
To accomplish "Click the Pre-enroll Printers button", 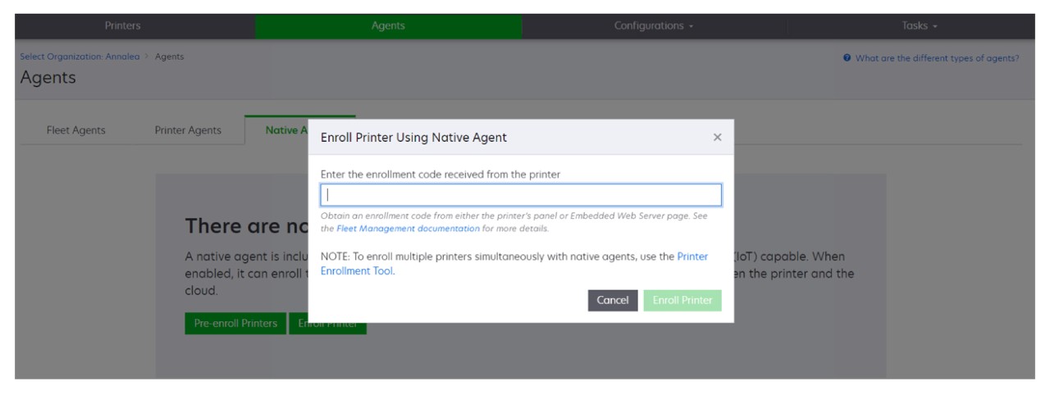I will point(235,323).
